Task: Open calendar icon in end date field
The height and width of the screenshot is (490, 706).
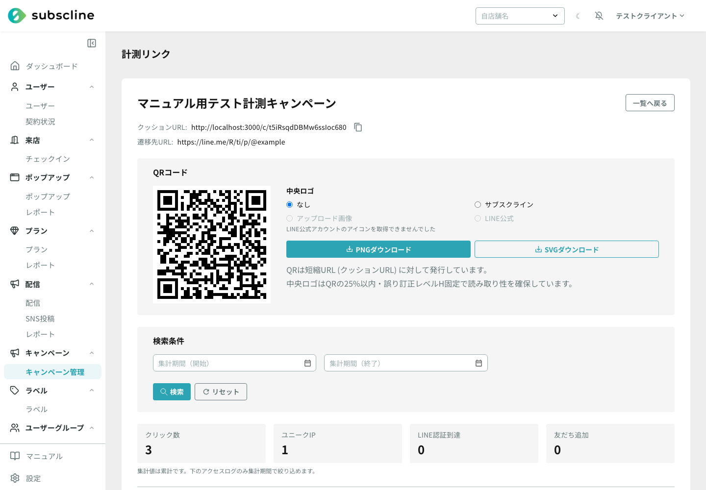Action: click(479, 363)
